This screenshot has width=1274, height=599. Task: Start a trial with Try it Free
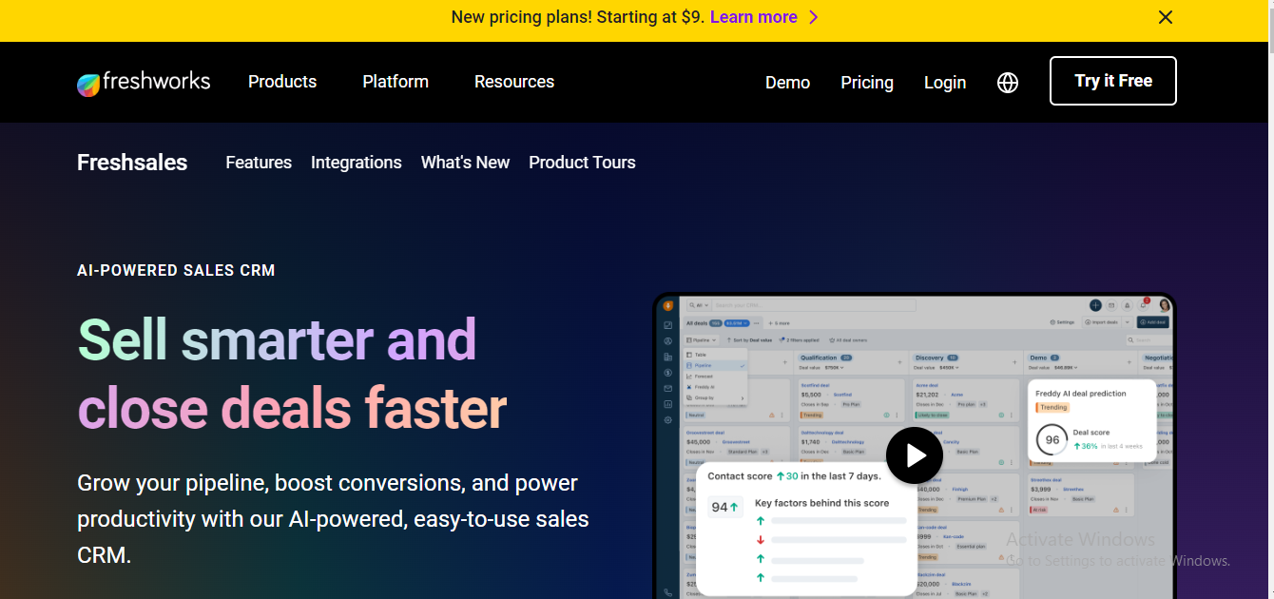coord(1113,81)
